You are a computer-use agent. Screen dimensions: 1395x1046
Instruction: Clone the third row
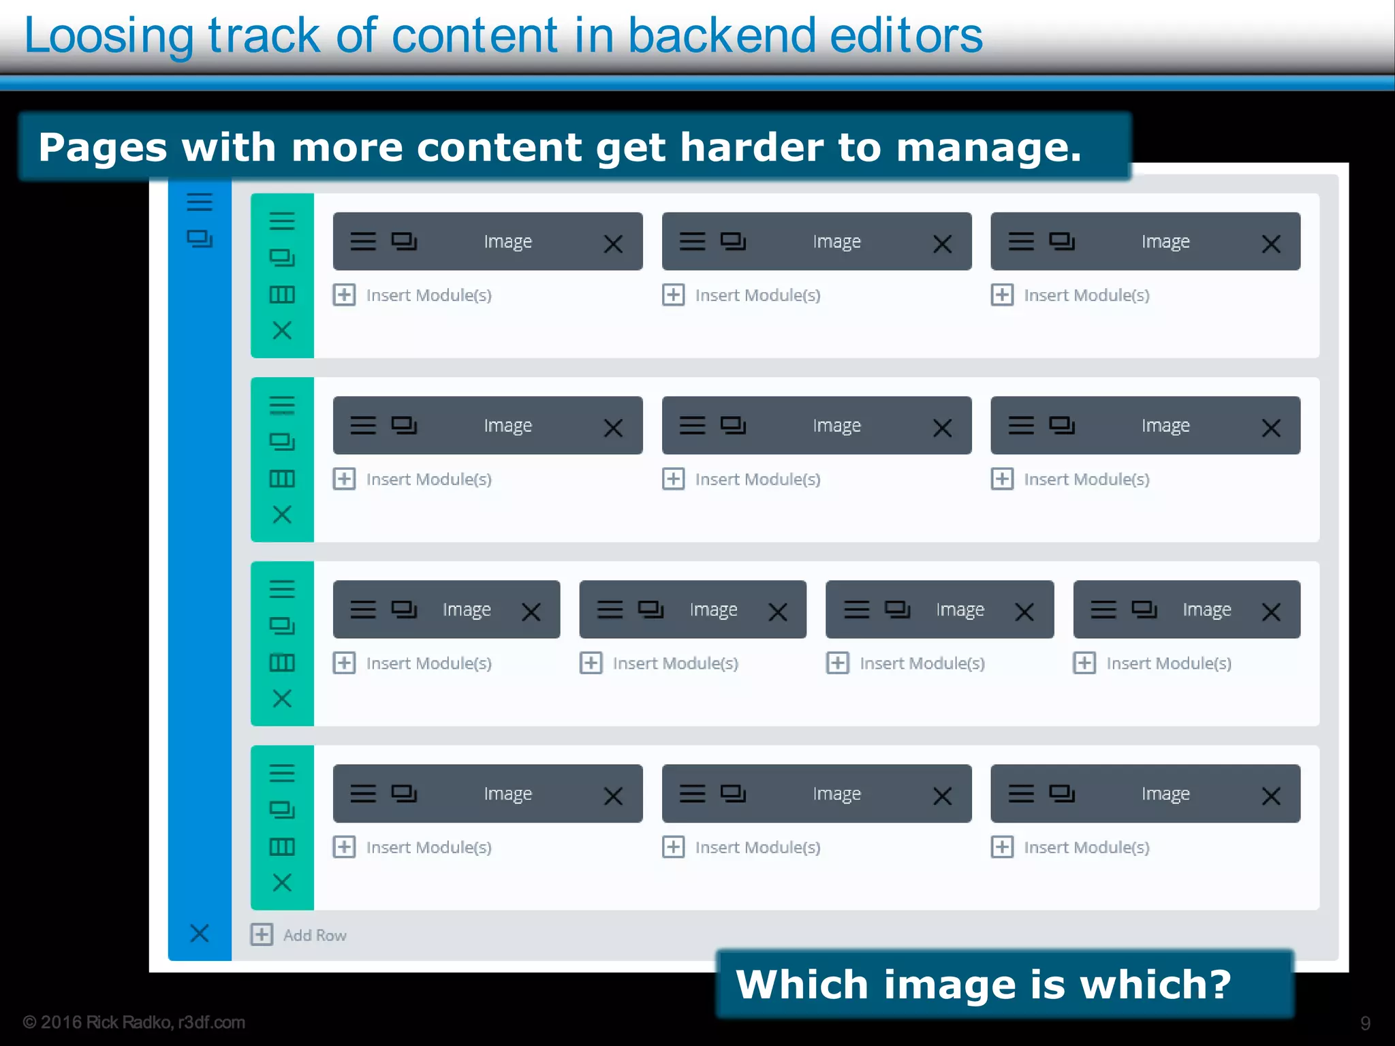click(x=282, y=625)
